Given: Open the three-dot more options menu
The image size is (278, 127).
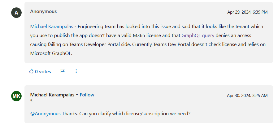Looking at the screenshot, I should [x=76, y=71].
